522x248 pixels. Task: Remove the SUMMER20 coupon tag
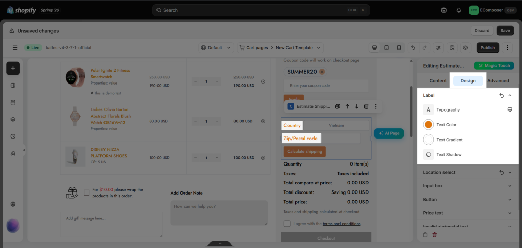coord(322,72)
